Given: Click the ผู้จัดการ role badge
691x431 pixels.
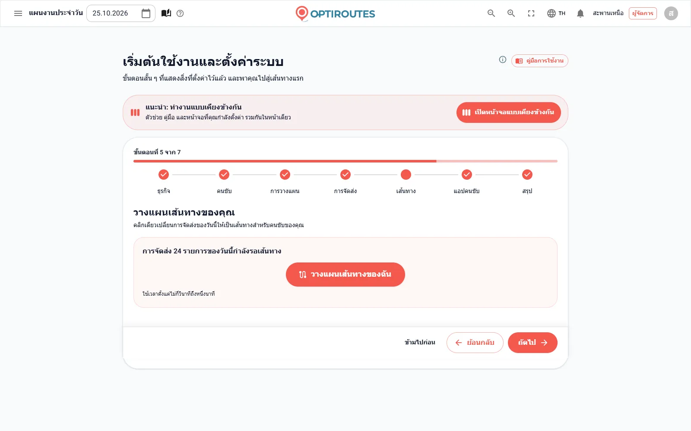Looking at the screenshot, I should (x=643, y=13).
